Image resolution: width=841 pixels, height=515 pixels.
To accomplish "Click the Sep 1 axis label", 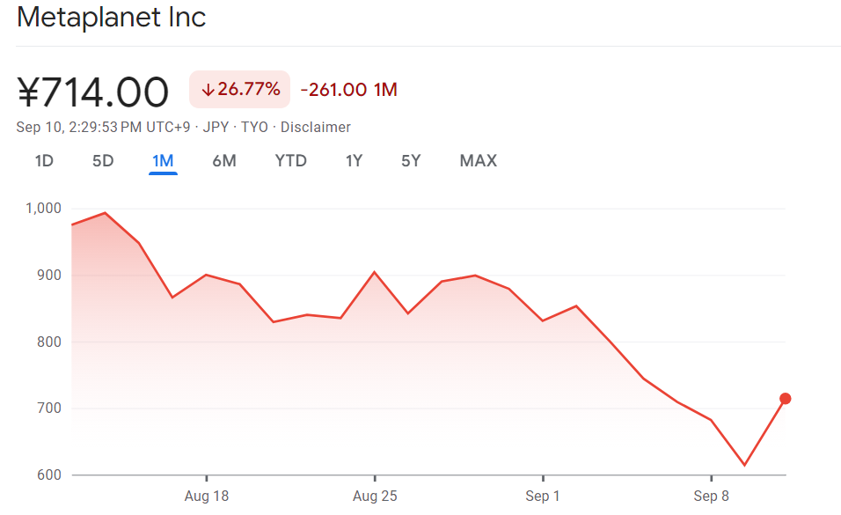I will click(x=540, y=496).
